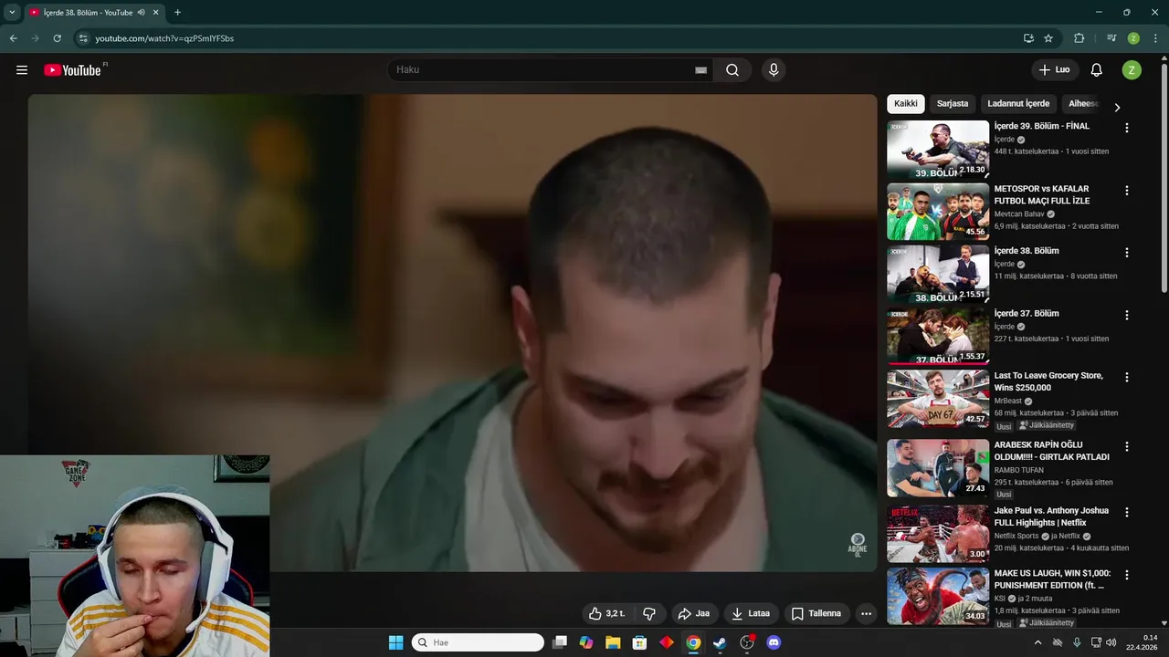Open more video actions ellipsis
The height and width of the screenshot is (657, 1169).
(867, 613)
